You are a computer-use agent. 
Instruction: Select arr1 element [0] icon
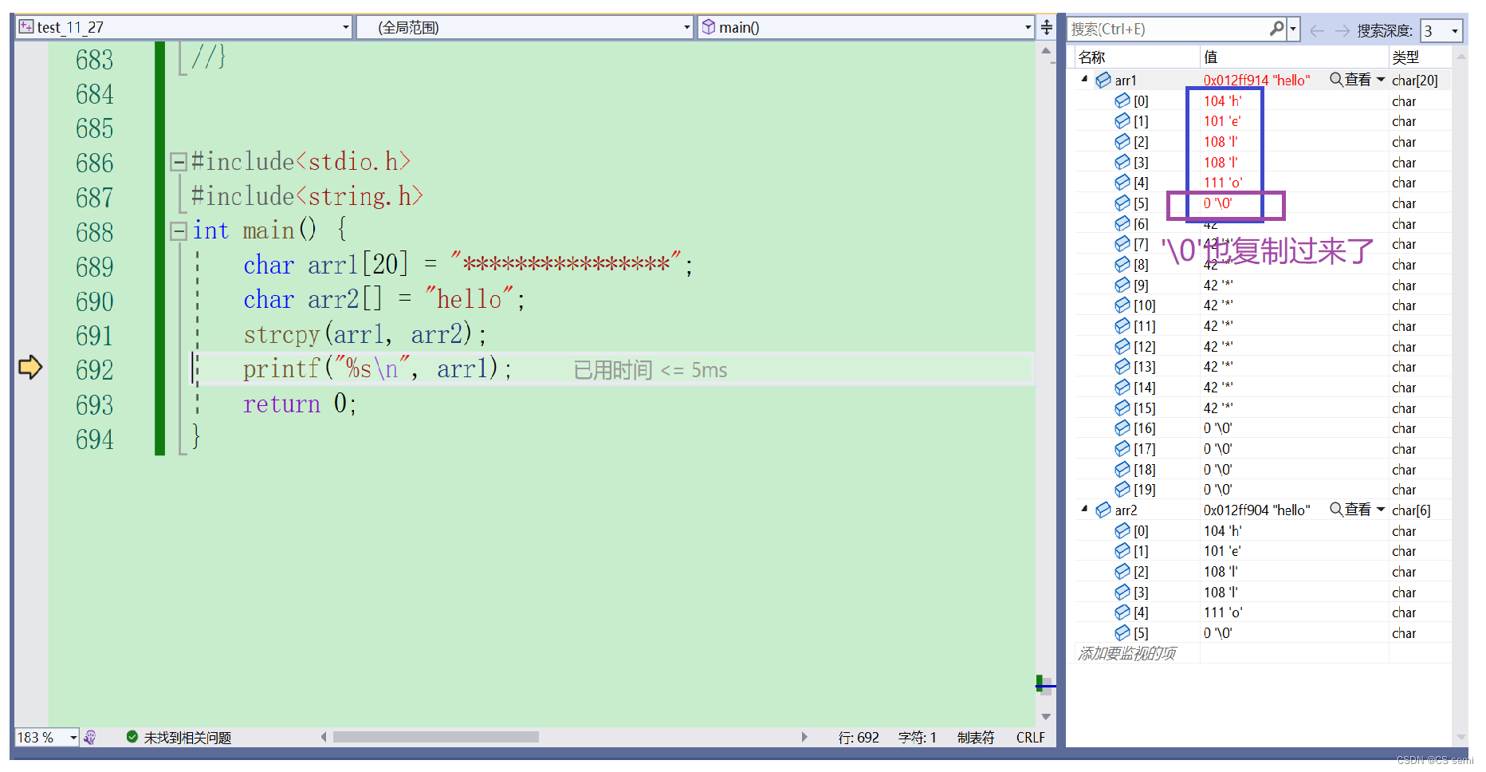tap(1122, 100)
